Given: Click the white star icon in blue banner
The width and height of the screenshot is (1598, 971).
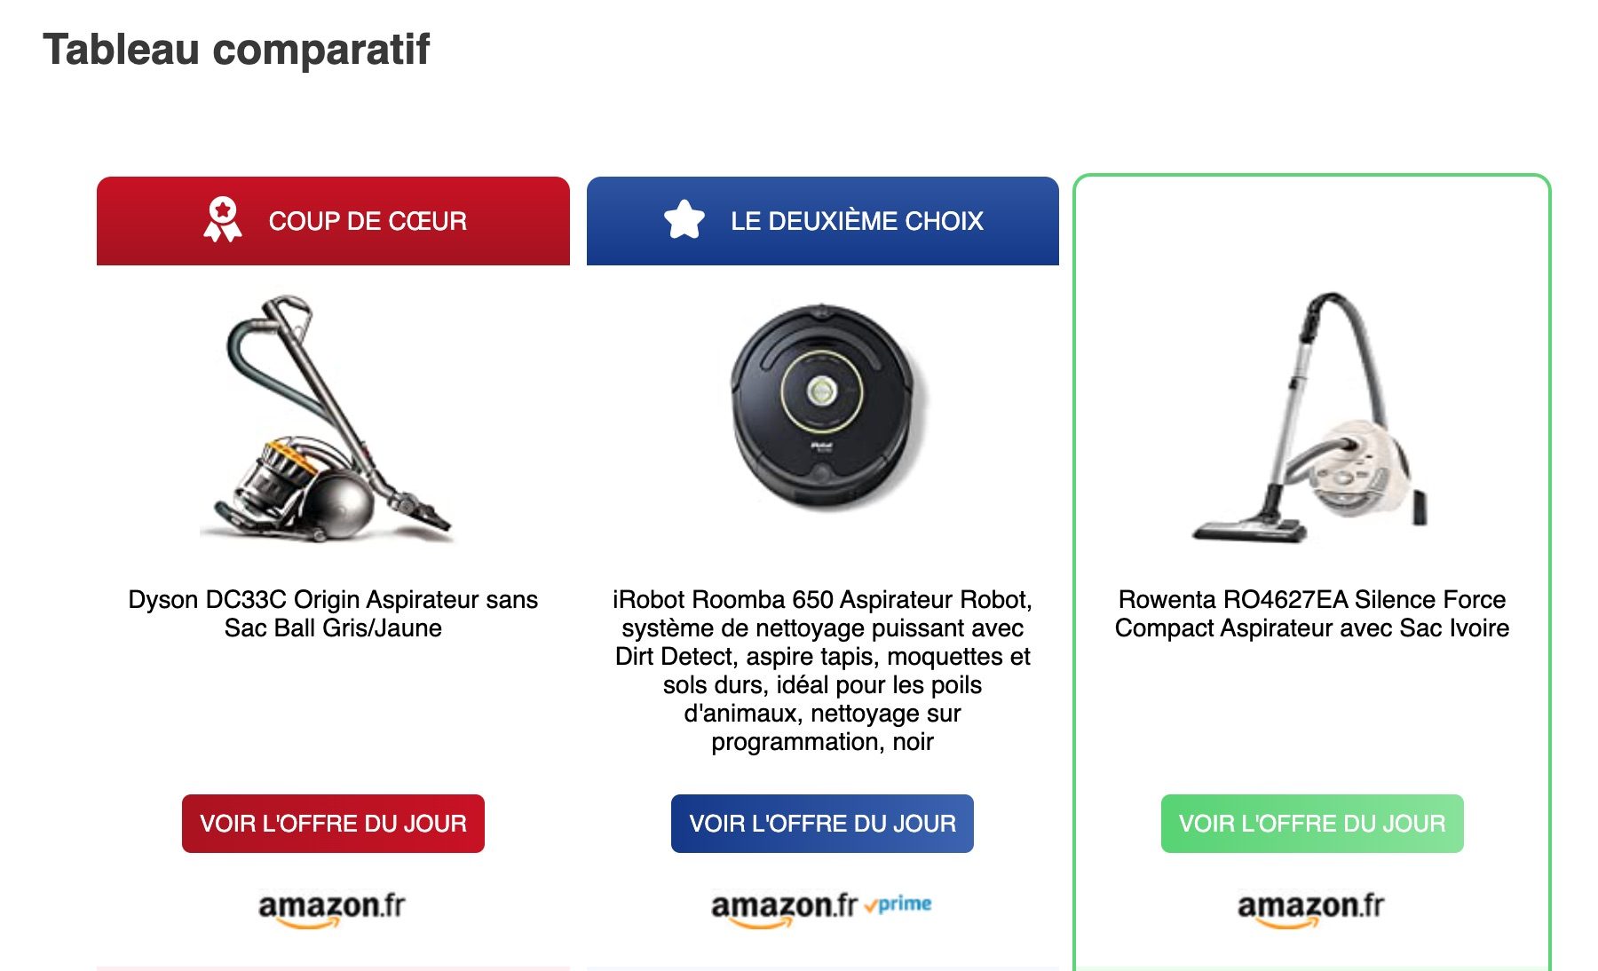Looking at the screenshot, I should click(684, 220).
